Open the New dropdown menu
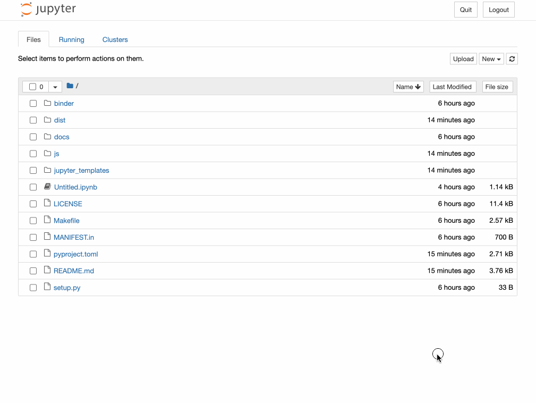This screenshot has width=536, height=403. tap(491, 58)
